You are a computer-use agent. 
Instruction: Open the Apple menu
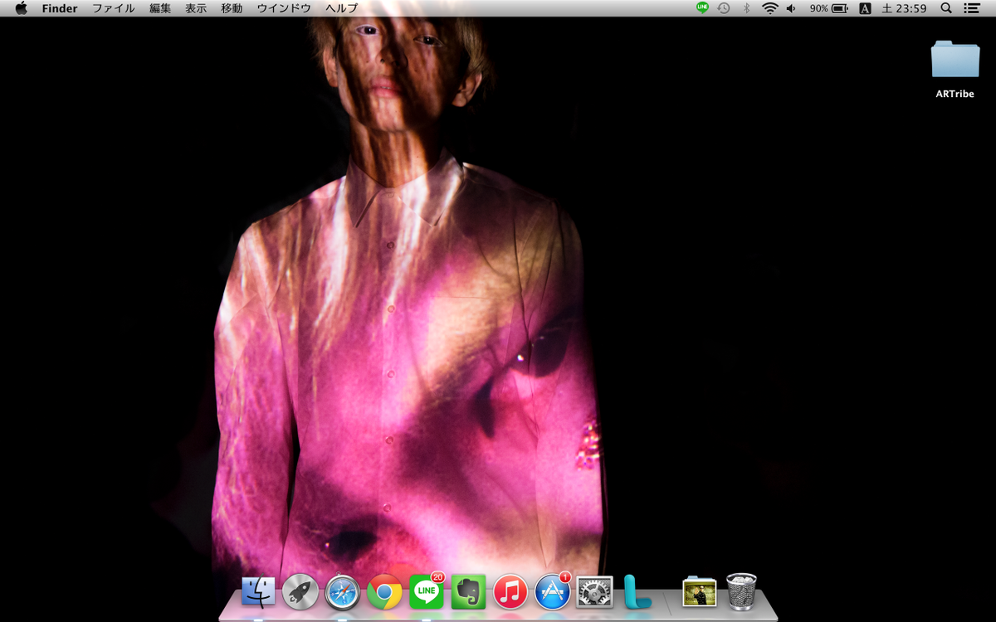point(21,8)
